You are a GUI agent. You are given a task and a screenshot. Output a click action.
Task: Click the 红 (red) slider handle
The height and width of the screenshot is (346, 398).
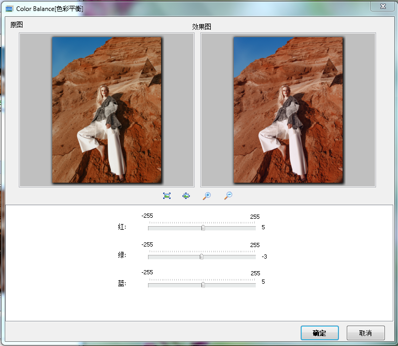[x=203, y=228]
